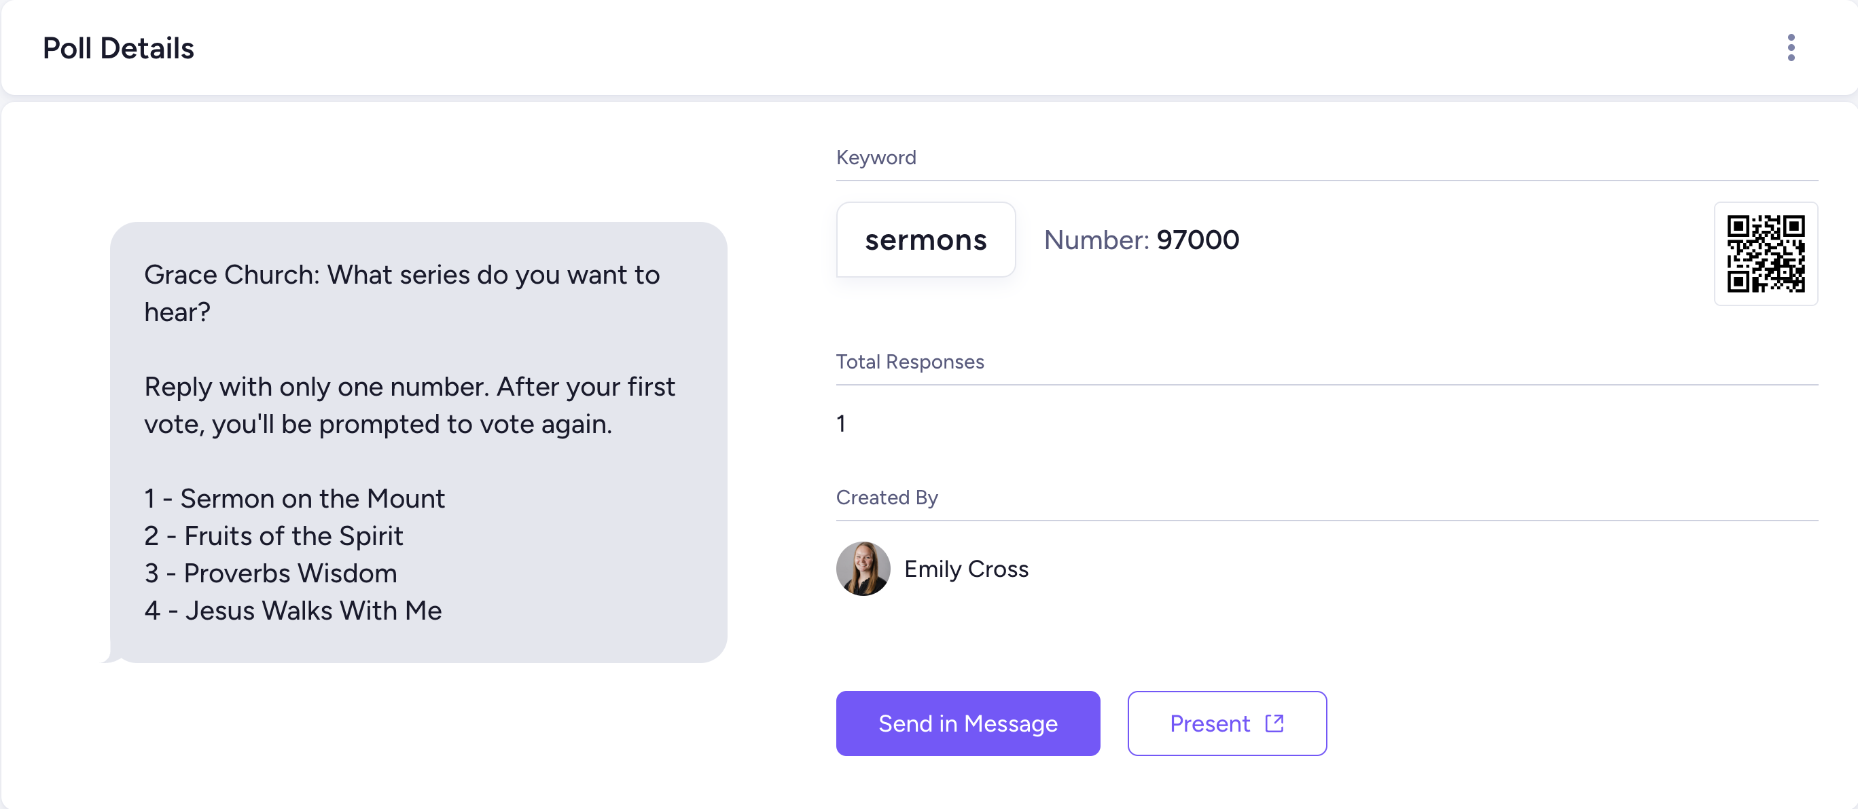
Task: Click the Poll Details heading
Action: tap(118, 48)
